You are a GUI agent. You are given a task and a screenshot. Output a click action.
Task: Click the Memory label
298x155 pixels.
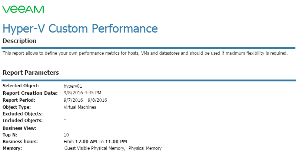[12, 148]
